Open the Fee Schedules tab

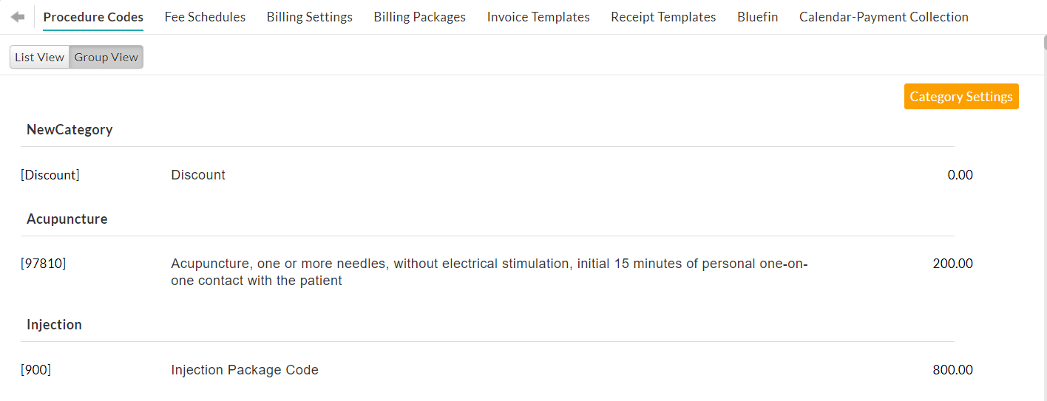click(205, 17)
